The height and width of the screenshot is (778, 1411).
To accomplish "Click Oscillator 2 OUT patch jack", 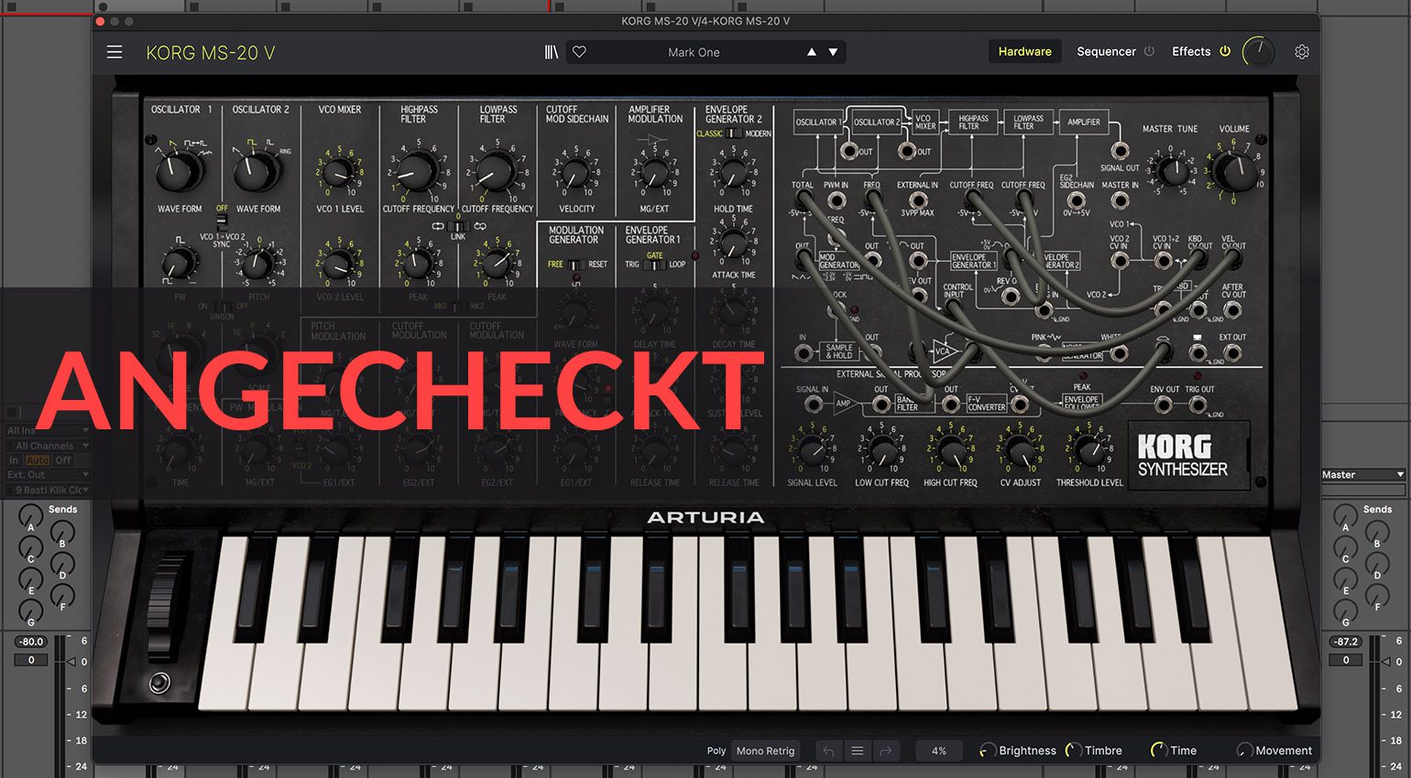I will point(907,150).
